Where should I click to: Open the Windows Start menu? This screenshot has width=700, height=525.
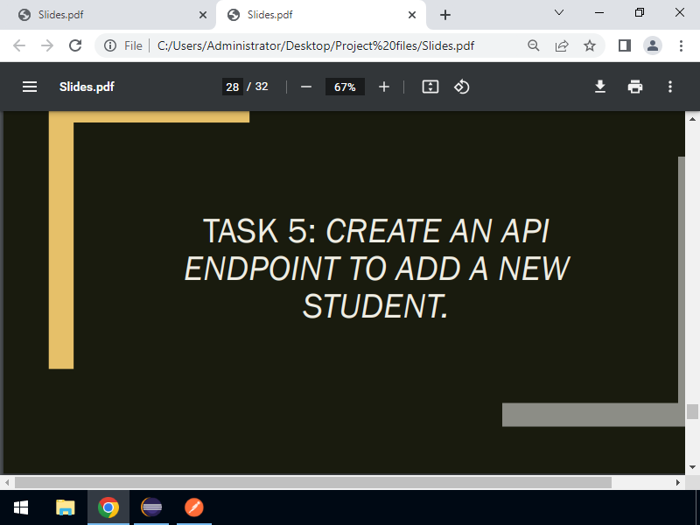click(21, 507)
